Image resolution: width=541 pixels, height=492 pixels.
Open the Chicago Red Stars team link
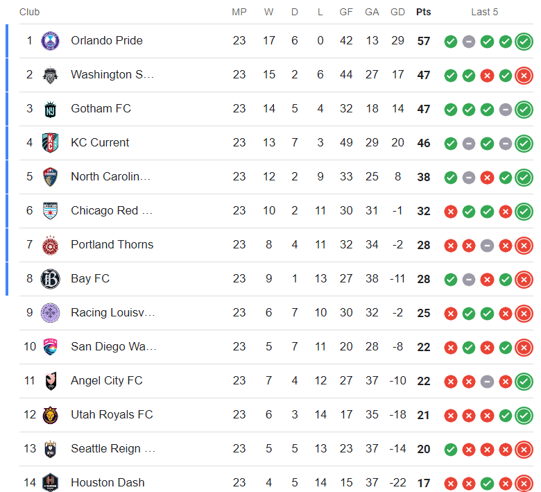[x=112, y=211]
